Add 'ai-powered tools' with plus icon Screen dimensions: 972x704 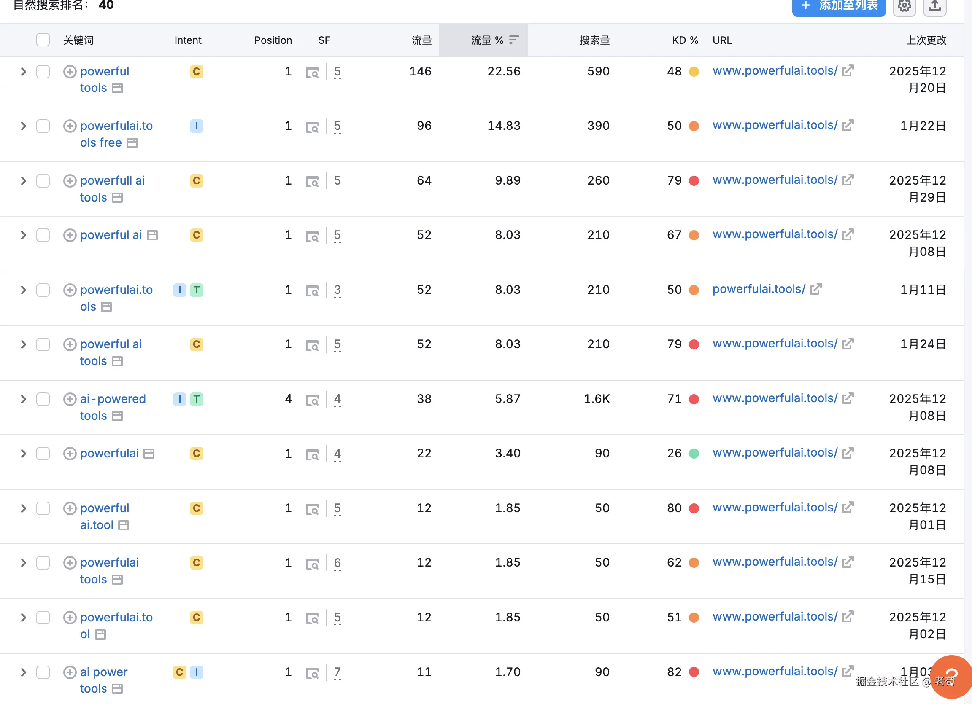pos(70,399)
